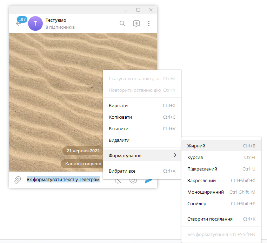Open the emoji picker smiley icon
The width and height of the screenshot is (267, 243).
pyautogui.click(x=133, y=181)
